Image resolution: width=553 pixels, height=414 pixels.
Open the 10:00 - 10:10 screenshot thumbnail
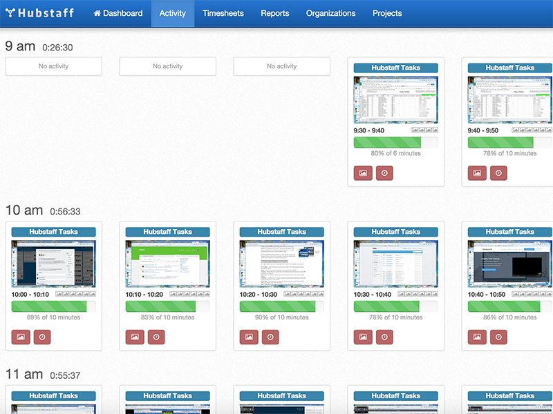[54, 264]
